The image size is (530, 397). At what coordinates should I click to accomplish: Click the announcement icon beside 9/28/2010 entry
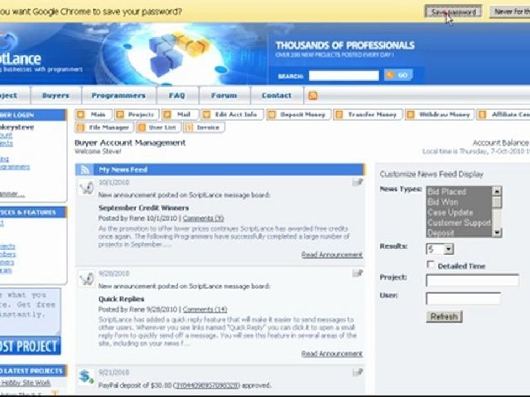tap(87, 278)
